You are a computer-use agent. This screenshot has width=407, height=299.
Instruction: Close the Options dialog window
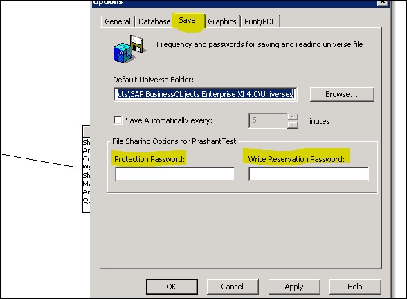click(382, 2)
